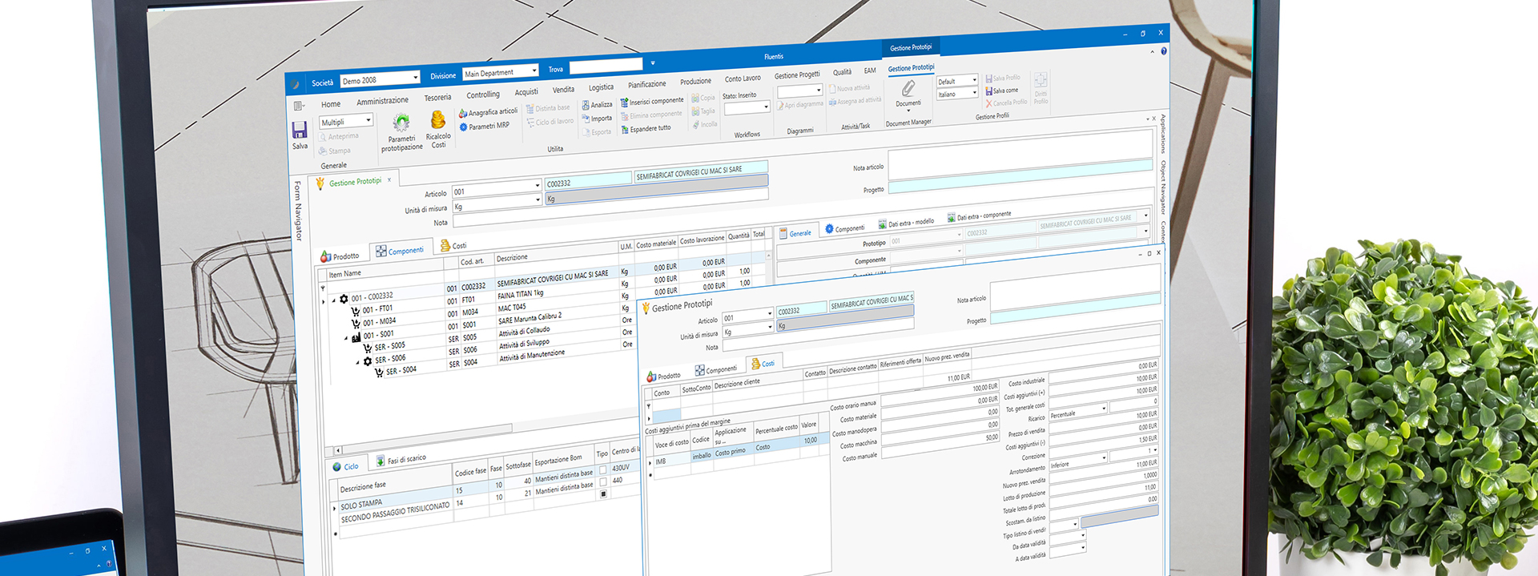Open Parametri prototipazione gear icon

pyautogui.click(x=401, y=123)
